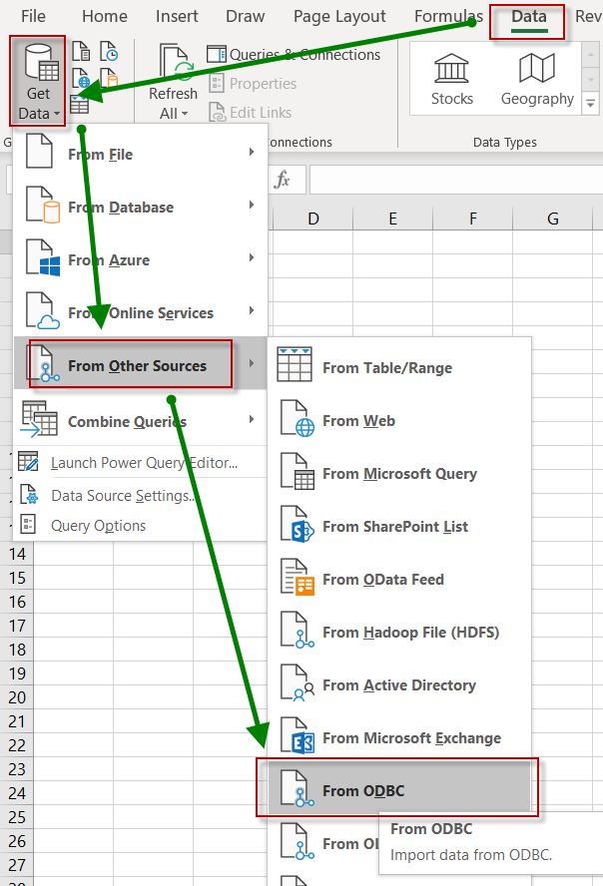This screenshot has width=603, height=886.
Task: Open the Page Layout tab
Action: click(339, 17)
